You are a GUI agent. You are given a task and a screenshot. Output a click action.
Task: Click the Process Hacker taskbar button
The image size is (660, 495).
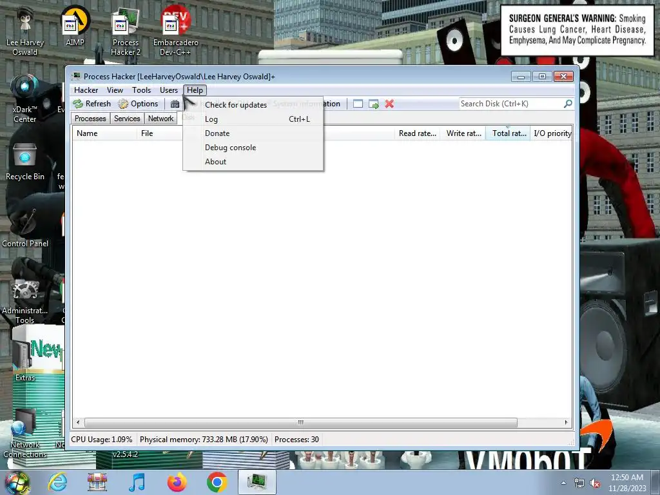[257, 482]
